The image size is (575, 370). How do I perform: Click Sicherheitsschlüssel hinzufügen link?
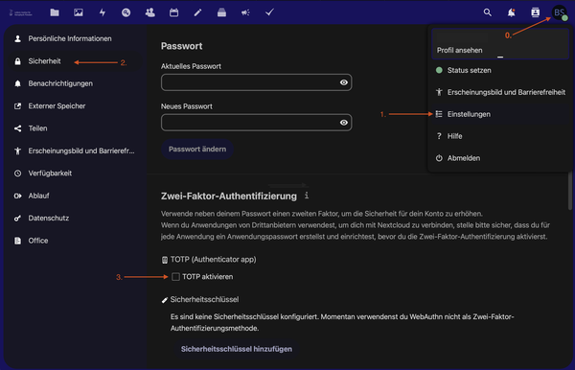tap(237, 349)
